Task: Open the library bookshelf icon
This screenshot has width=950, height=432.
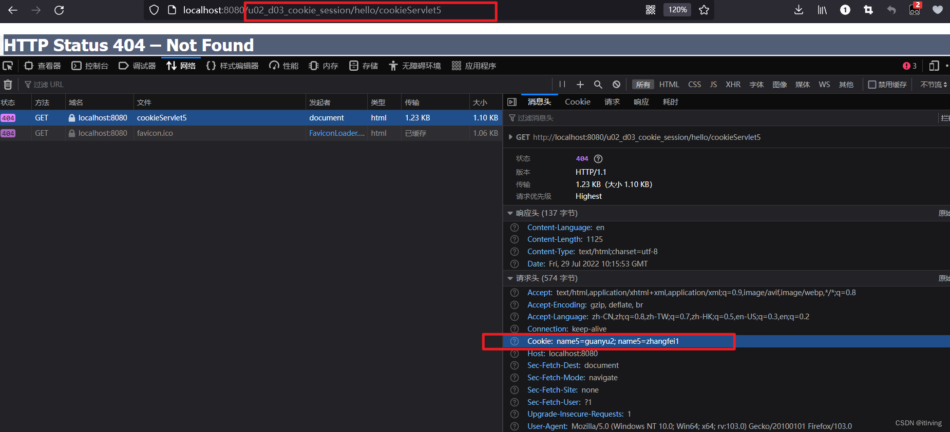Action: pyautogui.click(x=822, y=10)
